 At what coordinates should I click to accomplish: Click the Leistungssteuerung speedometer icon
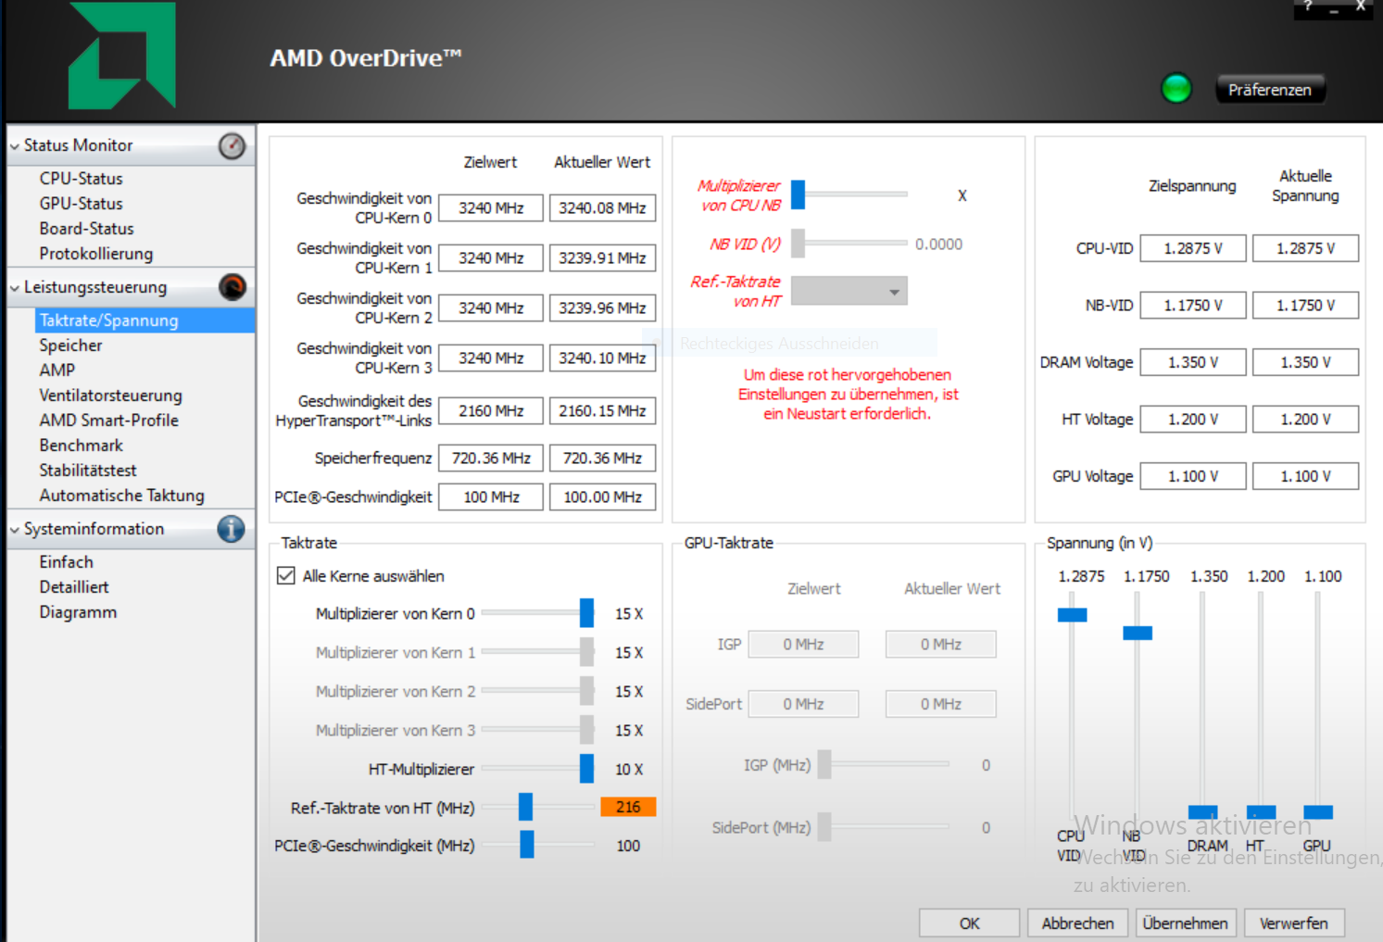(232, 287)
